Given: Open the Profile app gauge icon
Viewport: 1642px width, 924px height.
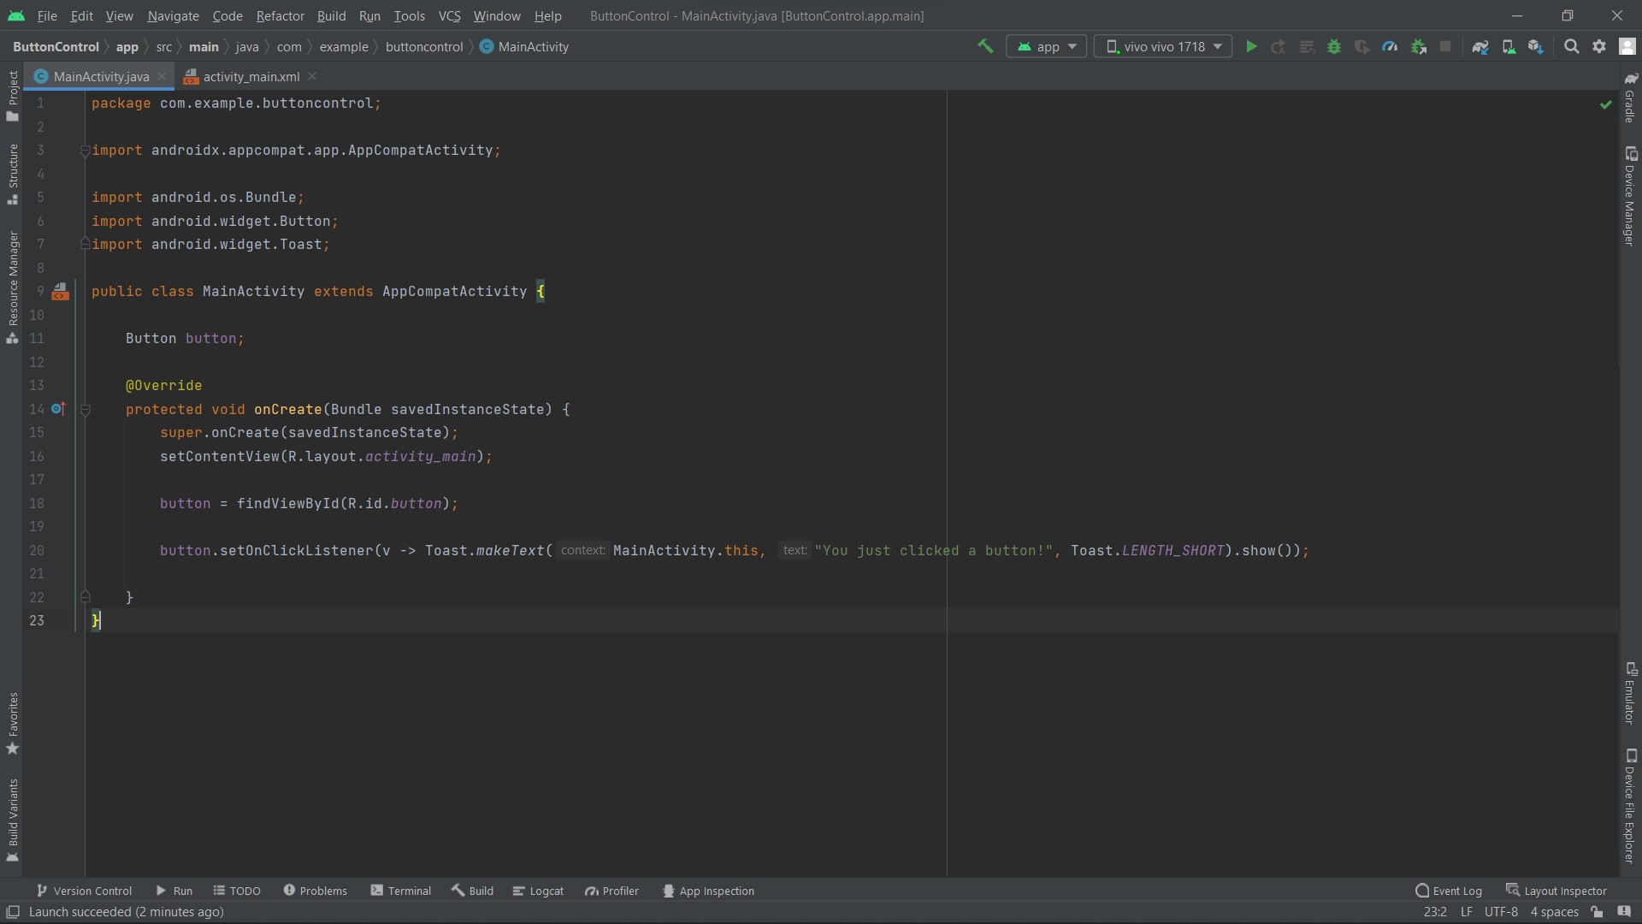Looking at the screenshot, I should 1390,46.
